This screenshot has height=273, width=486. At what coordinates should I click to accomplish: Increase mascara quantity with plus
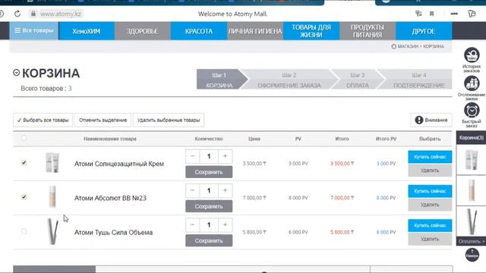point(225,224)
